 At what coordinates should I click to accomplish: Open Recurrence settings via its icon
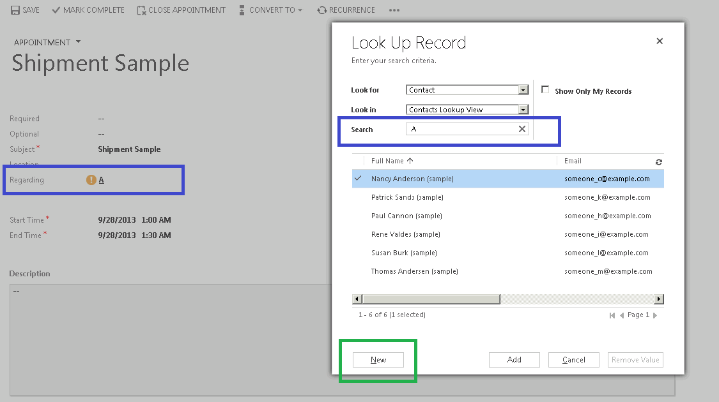point(321,10)
